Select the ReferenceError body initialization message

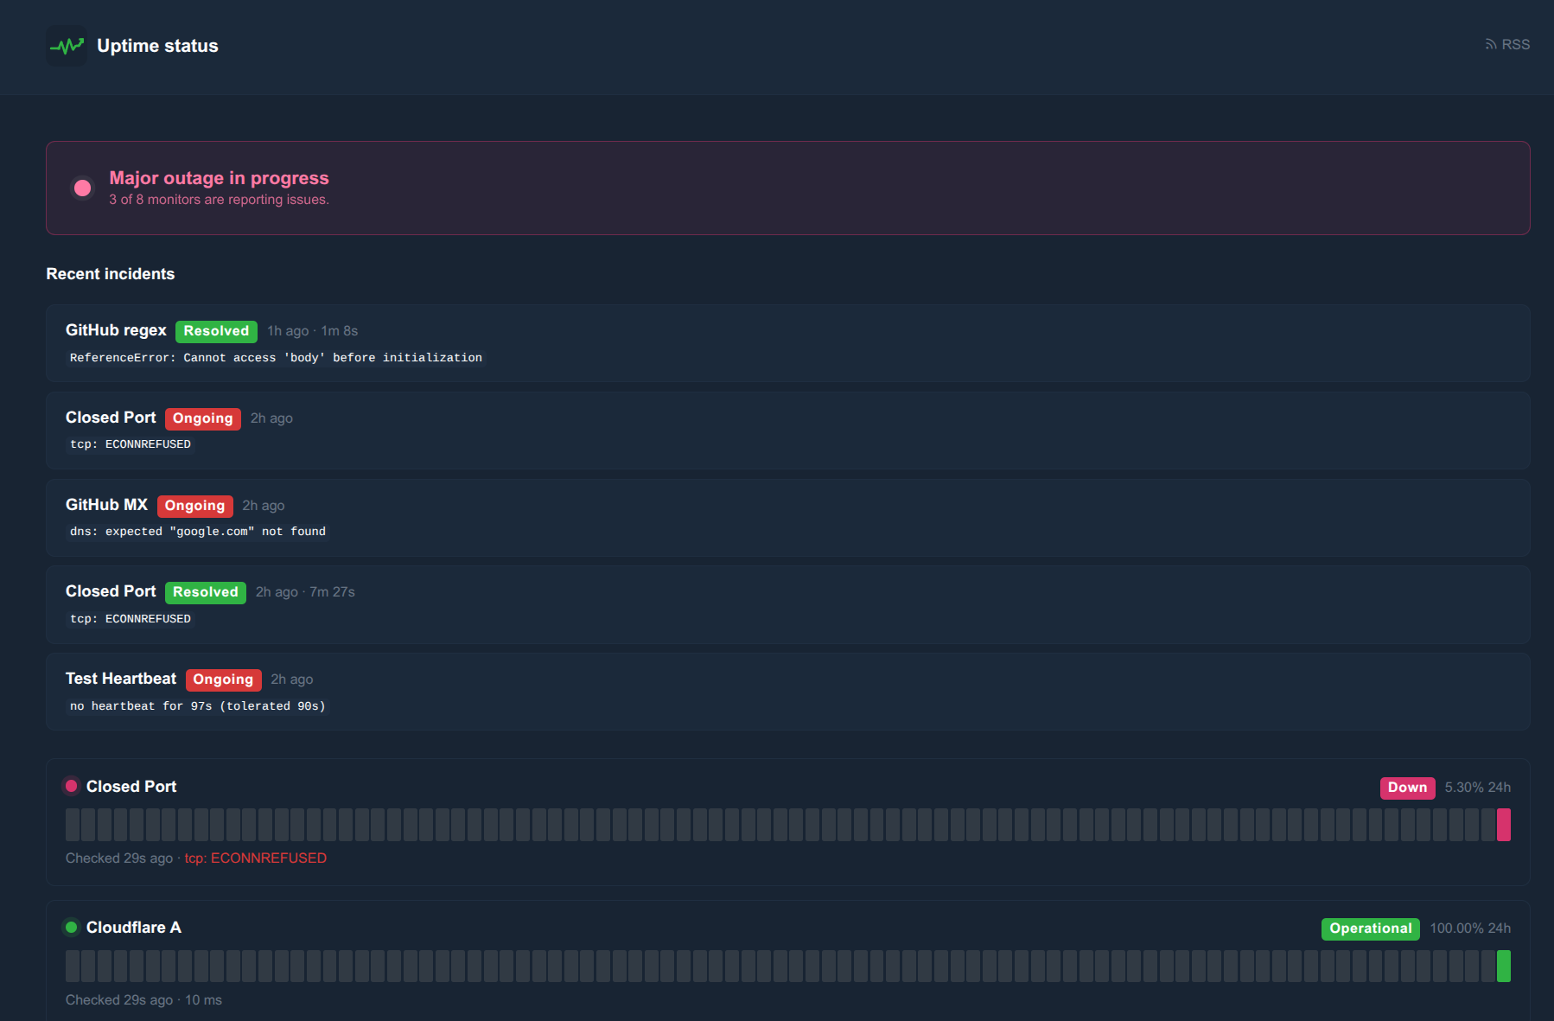pyautogui.click(x=276, y=358)
